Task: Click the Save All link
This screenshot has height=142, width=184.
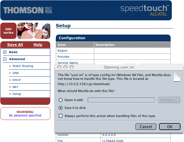Action: [15, 45]
